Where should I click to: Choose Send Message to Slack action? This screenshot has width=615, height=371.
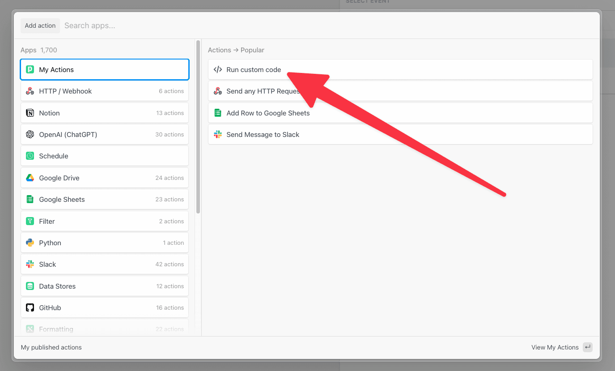(x=400, y=134)
